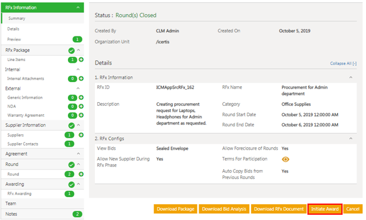Click the Download Bid Analysis button
Viewport: 366px width, 220px height.
pyautogui.click(x=224, y=209)
